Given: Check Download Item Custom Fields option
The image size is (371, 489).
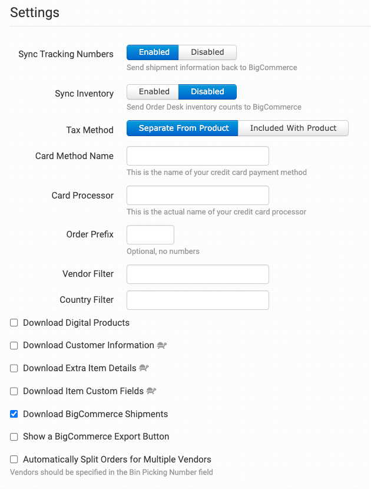Looking at the screenshot, I should (x=14, y=391).
